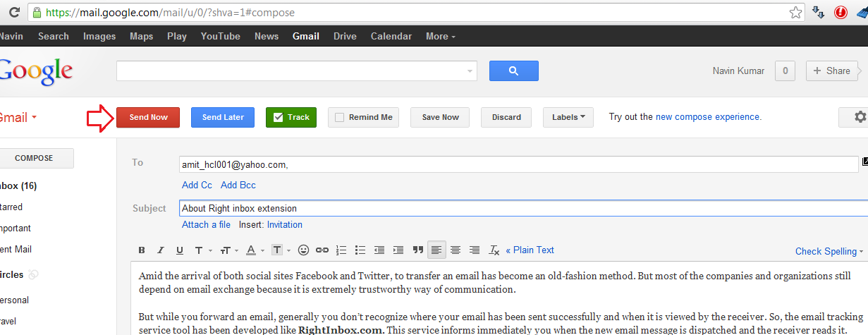The width and height of the screenshot is (868, 335).
Task: Open Play in the Google bar
Action: pyautogui.click(x=177, y=36)
